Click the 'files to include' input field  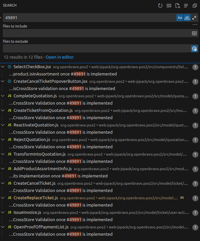coord(96,33)
